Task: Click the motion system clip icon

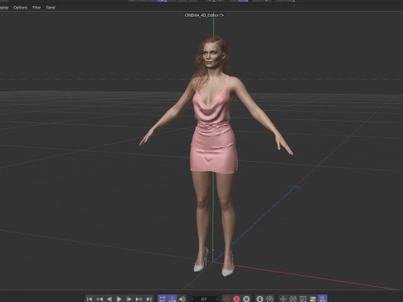Action: (x=259, y=299)
